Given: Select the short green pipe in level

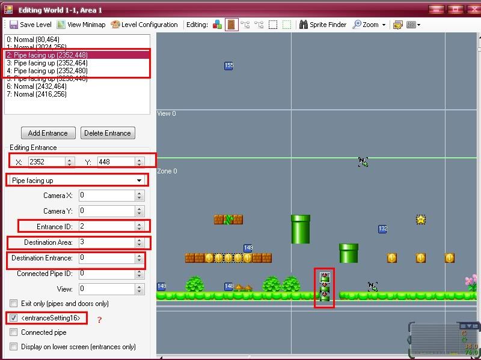Looking at the screenshot, I should coord(349,253).
